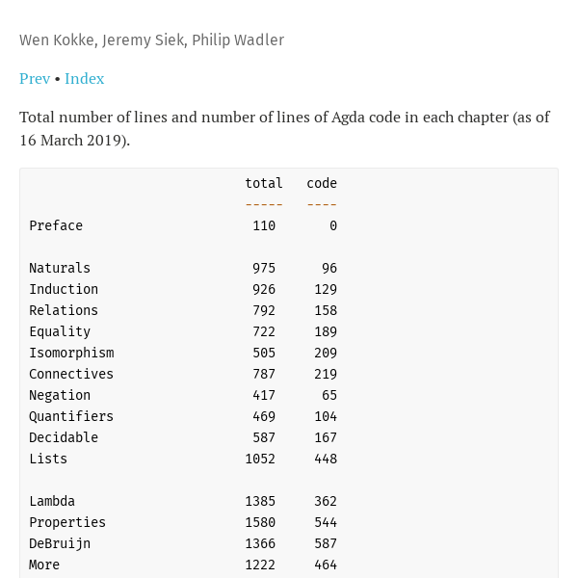This screenshot has width=578, height=578.
Task: Click the authors line Wen Kokke
Action: 151,39
